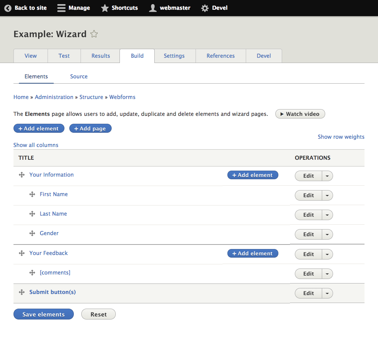This screenshot has width=378, height=342.
Task: Open the webmaster user account icon
Action: (x=152, y=7)
